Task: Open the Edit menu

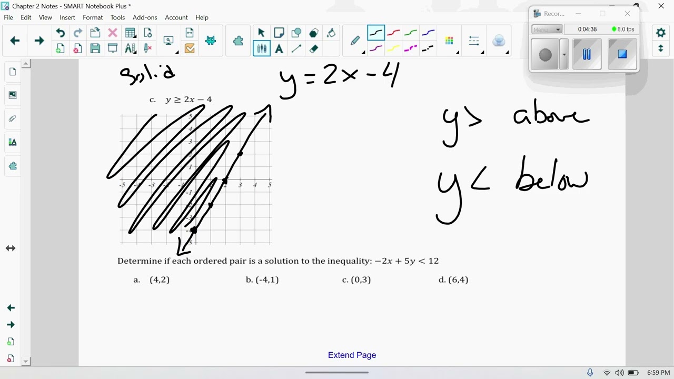Action: click(x=26, y=17)
